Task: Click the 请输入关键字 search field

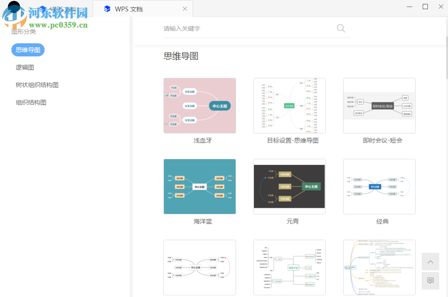Action: click(x=219, y=28)
